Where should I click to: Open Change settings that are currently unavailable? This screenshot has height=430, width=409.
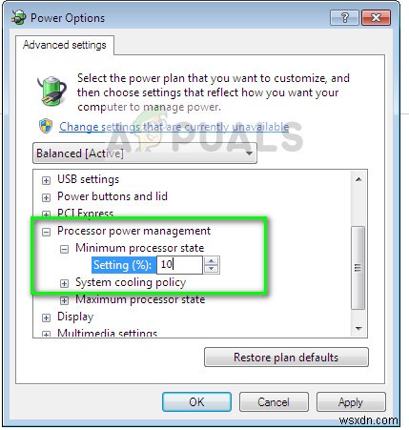tap(174, 127)
